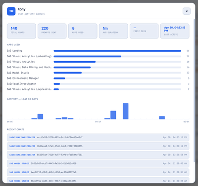198x186 pixels.
Task: Click the SASVisualInvestigator usage bar
Action: [x=117, y=84]
